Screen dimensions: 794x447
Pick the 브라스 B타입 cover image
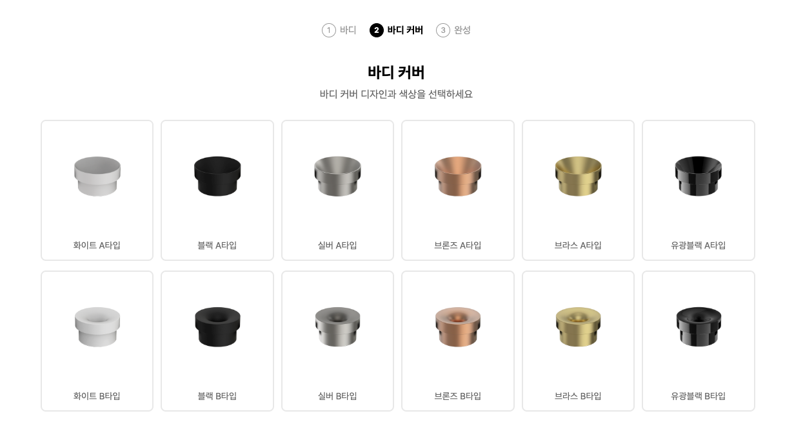click(x=578, y=327)
